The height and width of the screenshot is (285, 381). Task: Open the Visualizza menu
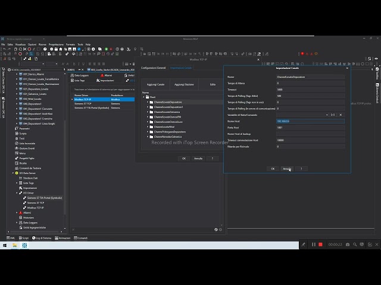[20, 45]
